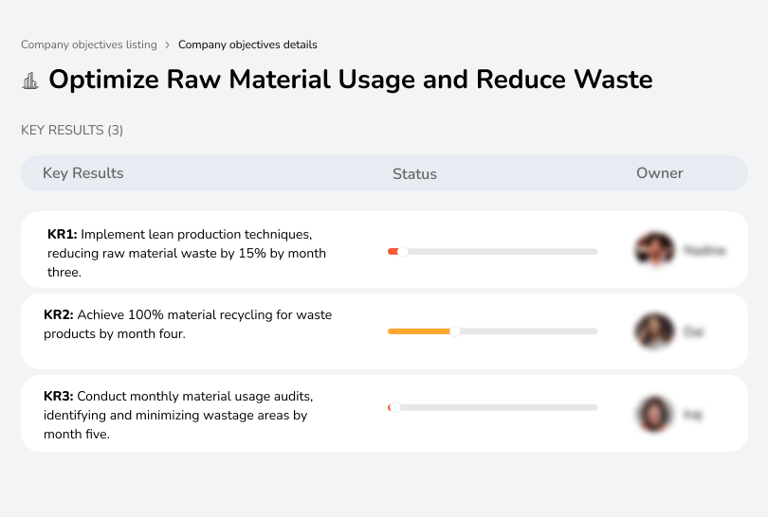Viewport: 768px width, 517px height.
Task: Open the Company objectives listing breadcrumb
Action: tap(89, 45)
